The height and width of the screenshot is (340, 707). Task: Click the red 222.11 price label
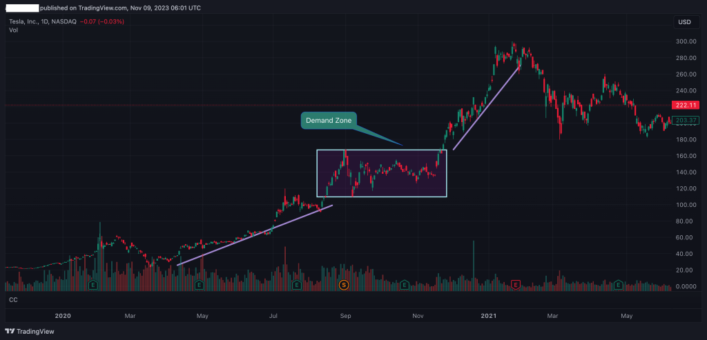click(x=684, y=106)
